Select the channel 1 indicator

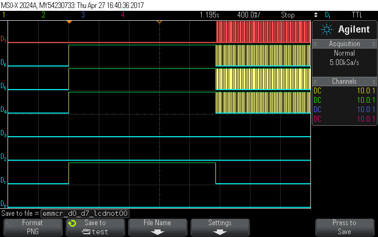point(4,15)
